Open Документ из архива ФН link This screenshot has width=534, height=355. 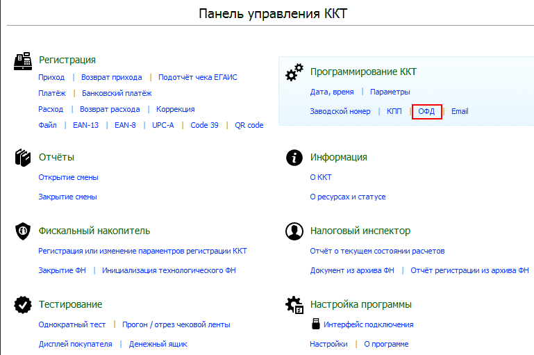352,270
